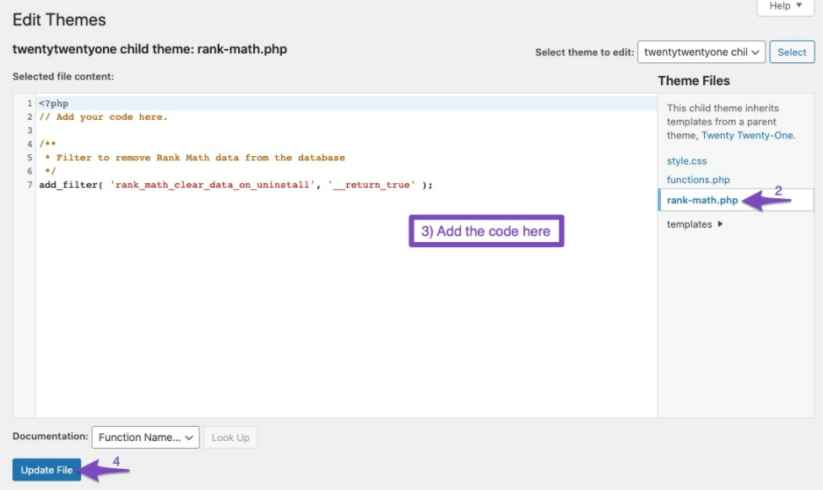
Task: Click the 'Selected file content:' label
Action: pos(63,77)
